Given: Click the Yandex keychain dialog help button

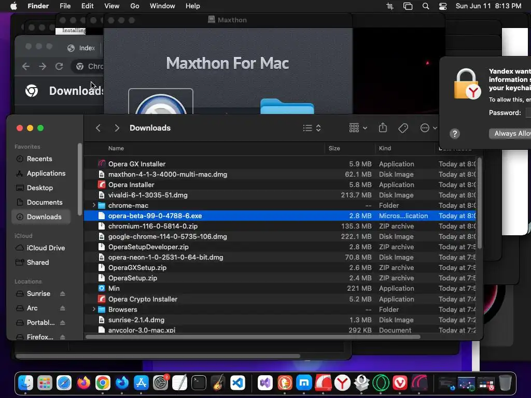Looking at the screenshot, I should (455, 134).
